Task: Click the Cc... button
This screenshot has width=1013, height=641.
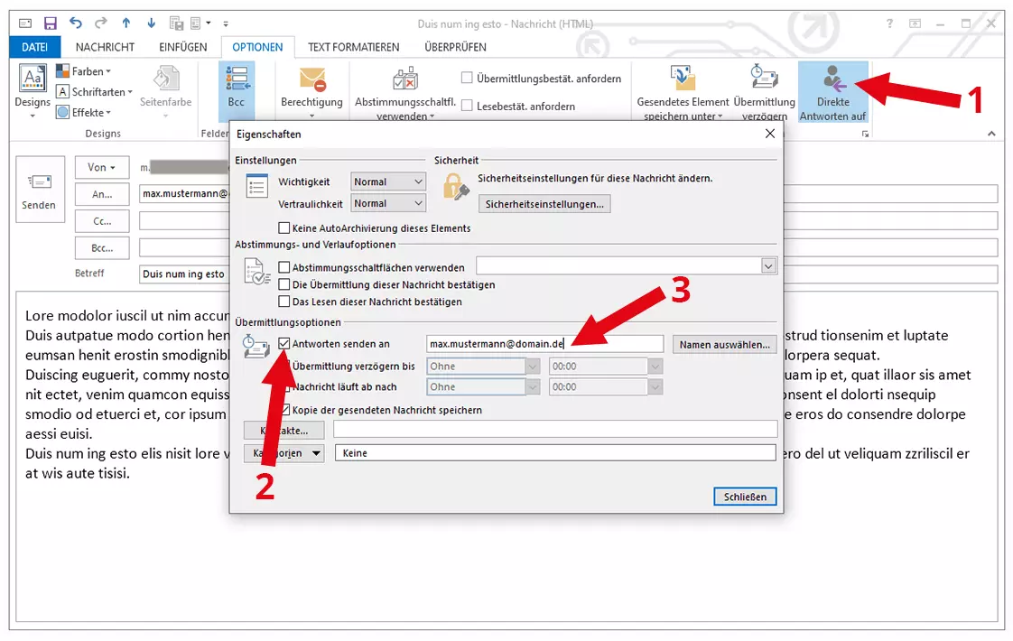Action: pyautogui.click(x=102, y=221)
